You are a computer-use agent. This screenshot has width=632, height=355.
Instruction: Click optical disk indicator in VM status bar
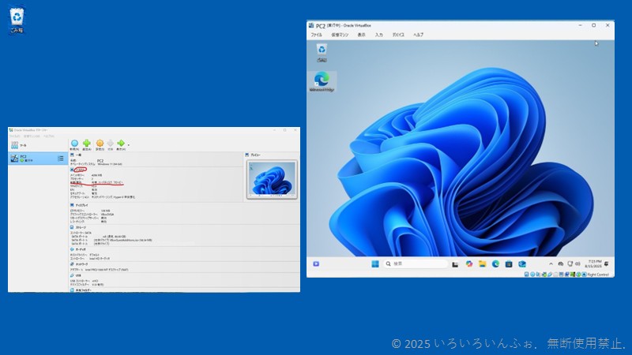(532, 275)
